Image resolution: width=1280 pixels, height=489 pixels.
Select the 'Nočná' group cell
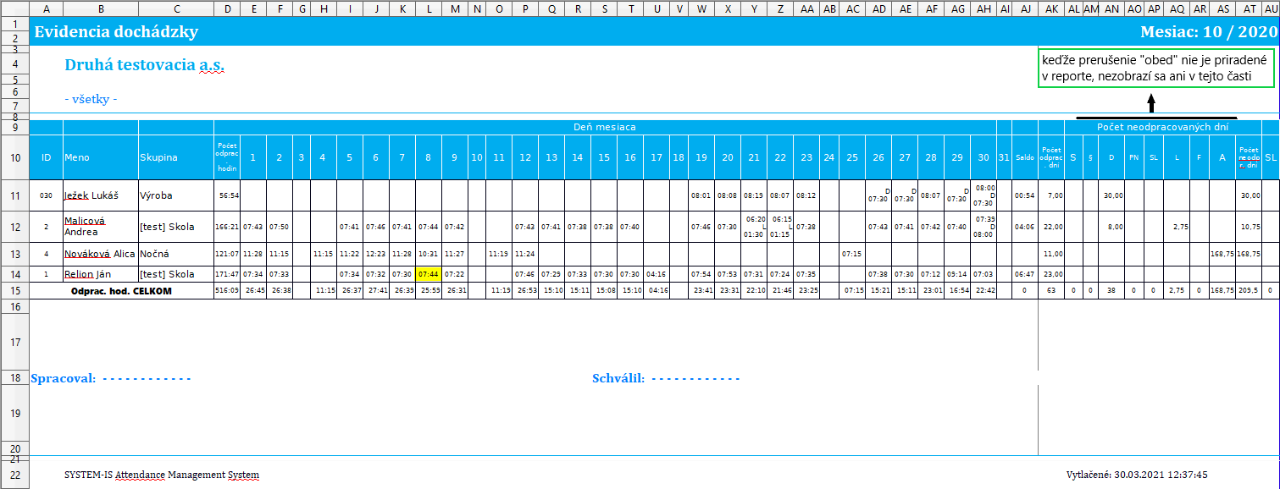point(176,254)
